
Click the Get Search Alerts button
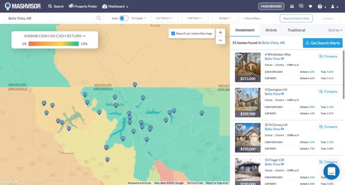coord(323,43)
